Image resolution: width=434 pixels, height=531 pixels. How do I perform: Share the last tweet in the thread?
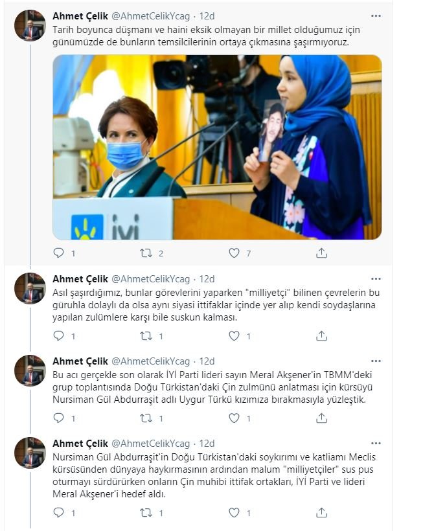pyautogui.click(x=321, y=513)
